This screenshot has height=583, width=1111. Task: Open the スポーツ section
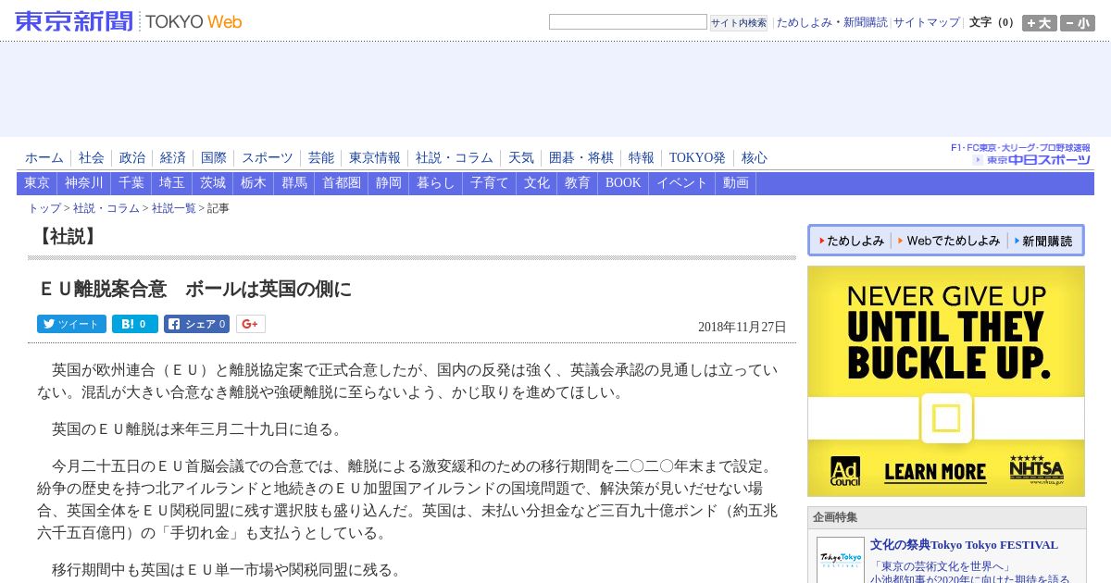(x=268, y=158)
